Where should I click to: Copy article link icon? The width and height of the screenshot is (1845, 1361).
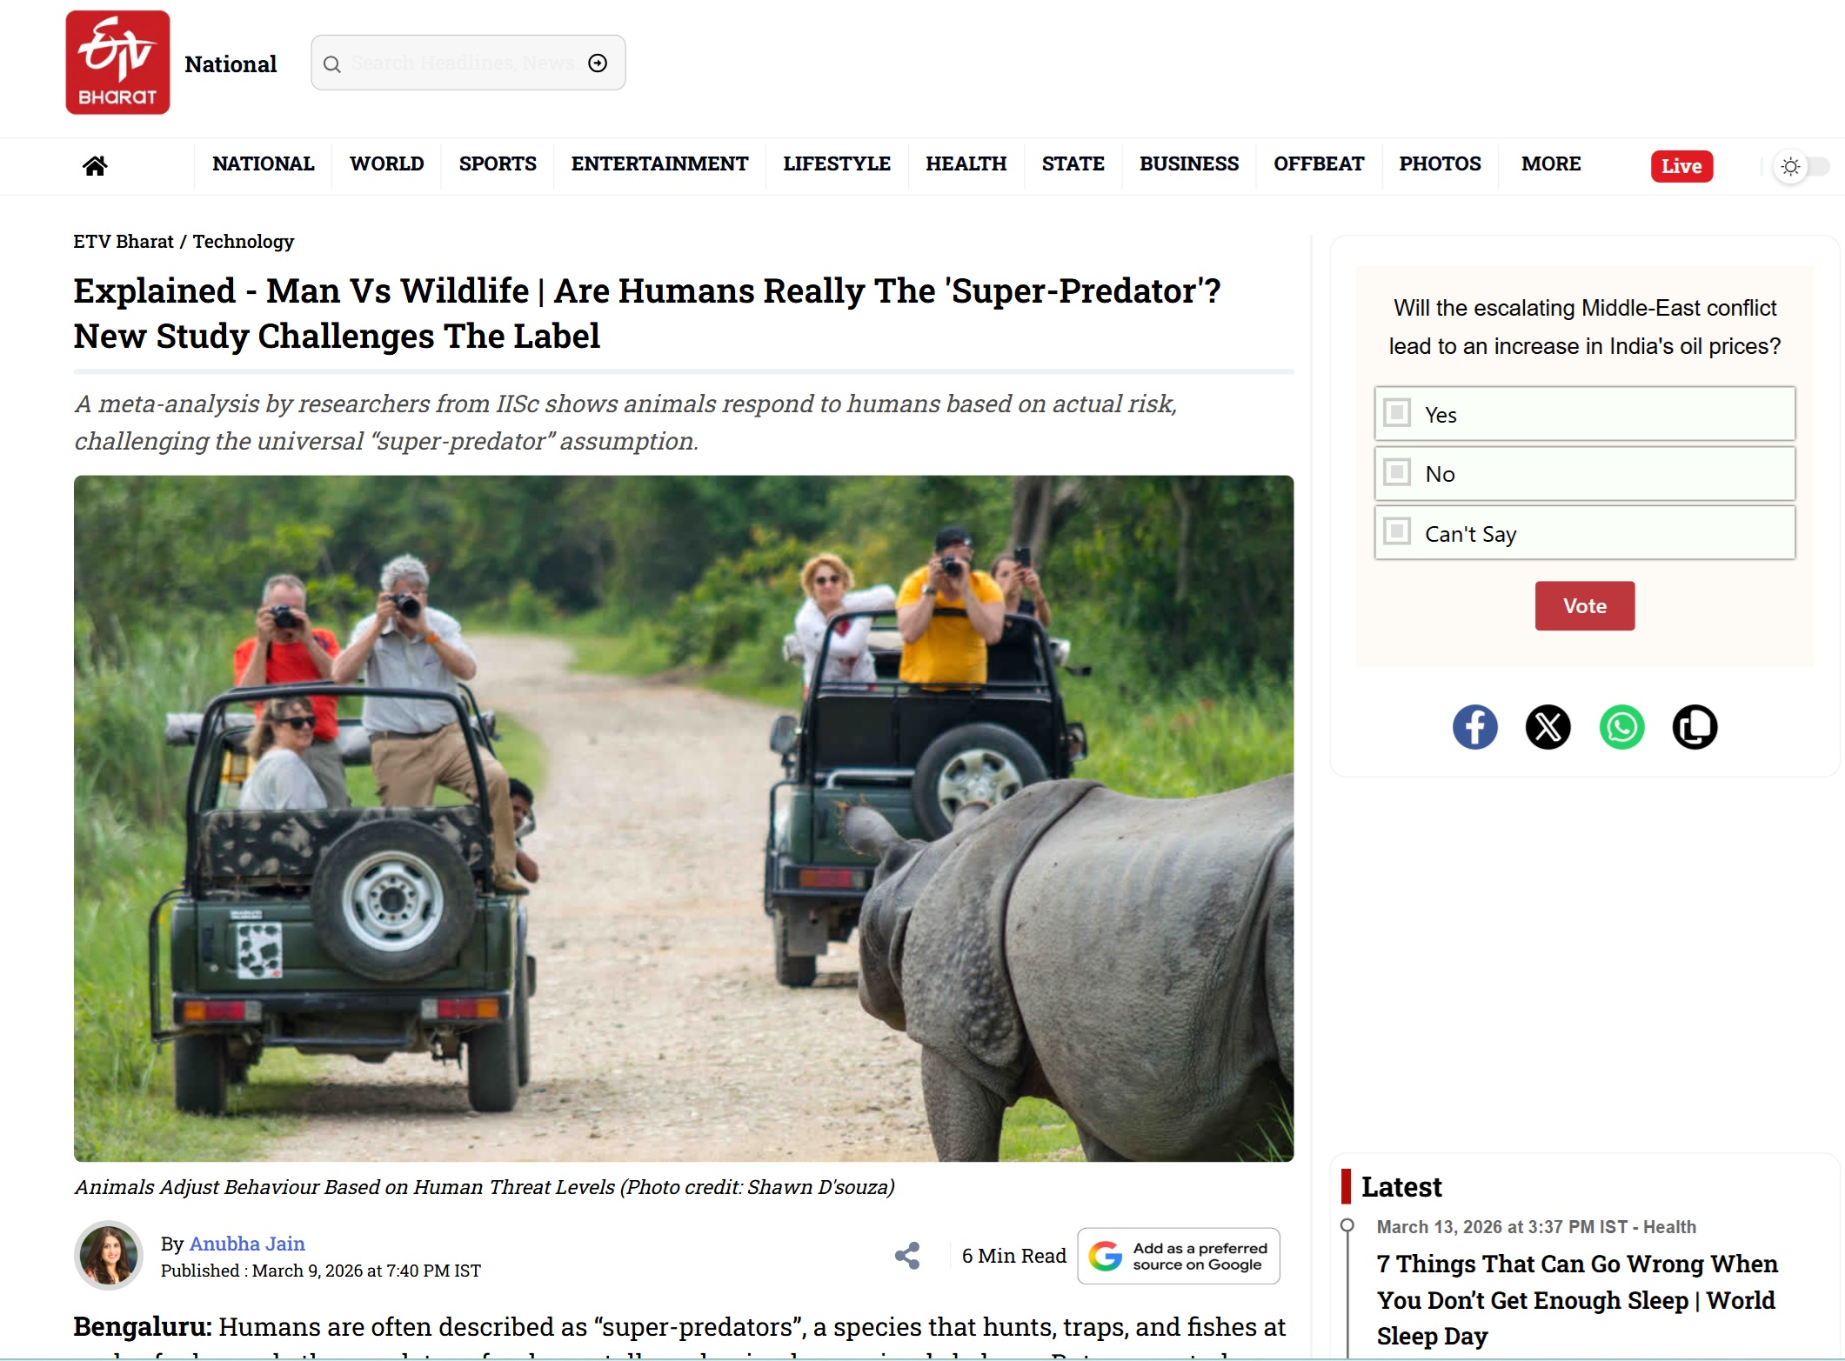tap(1695, 727)
